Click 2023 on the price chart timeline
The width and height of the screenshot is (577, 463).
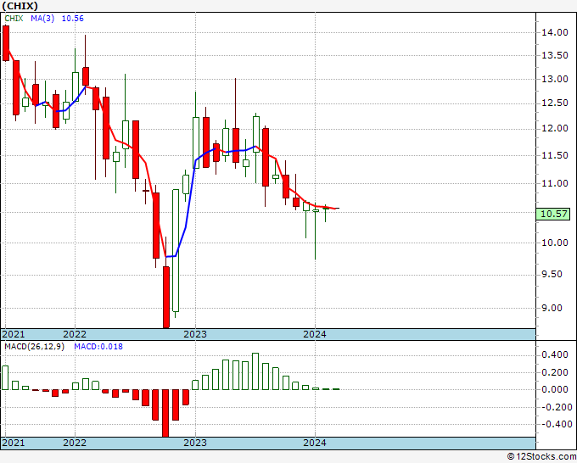click(195, 334)
